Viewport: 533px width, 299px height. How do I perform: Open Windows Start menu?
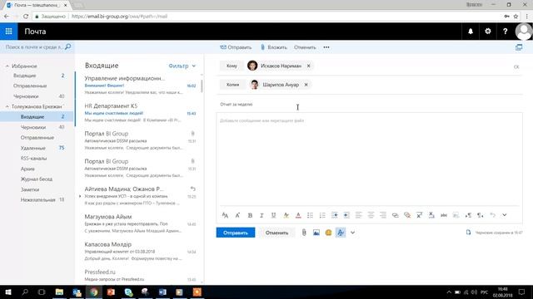click(7, 292)
